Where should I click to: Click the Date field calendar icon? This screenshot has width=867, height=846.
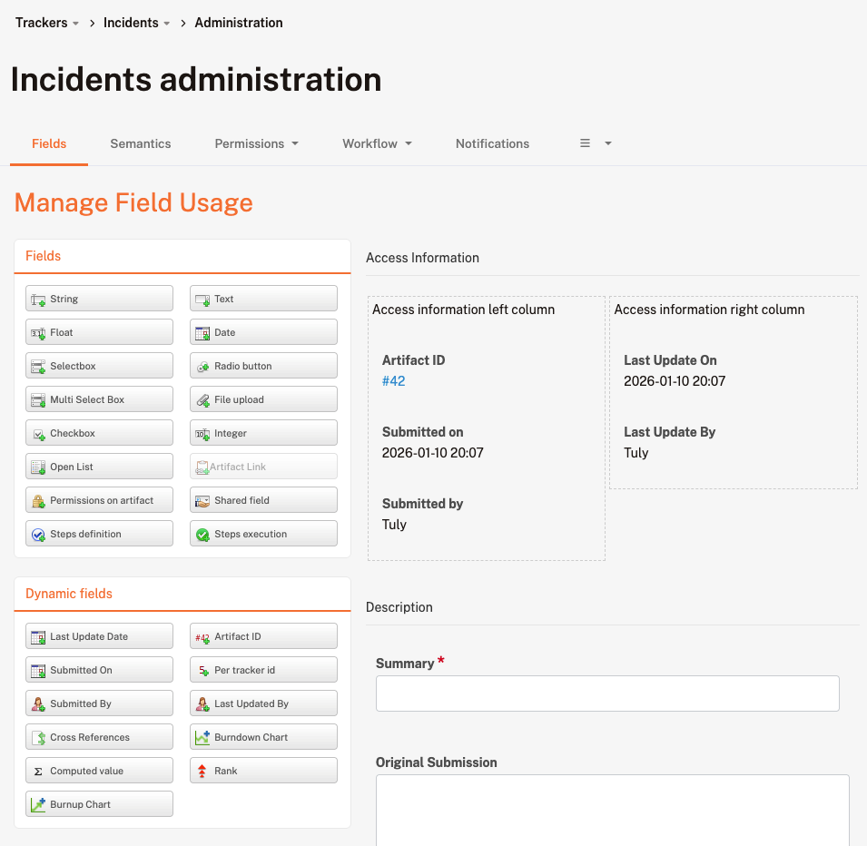tap(202, 333)
